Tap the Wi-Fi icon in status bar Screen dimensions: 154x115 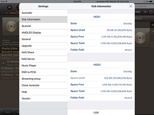click(x=6, y=1)
